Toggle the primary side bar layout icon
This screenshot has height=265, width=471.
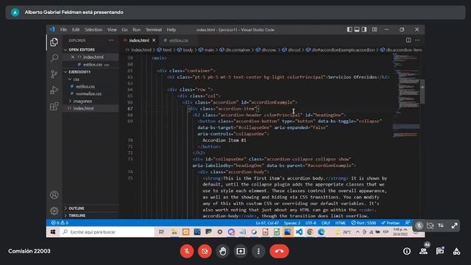point(350,29)
